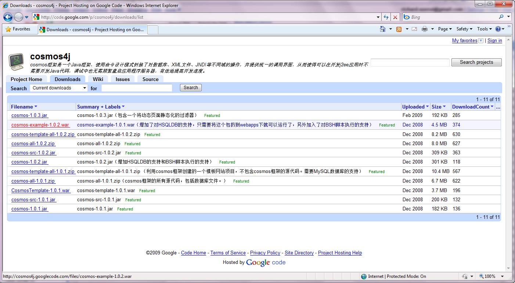This screenshot has width=515, height=283.
Task: Expand the My favorites dropdown arrow
Action: (x=481, y=41)
